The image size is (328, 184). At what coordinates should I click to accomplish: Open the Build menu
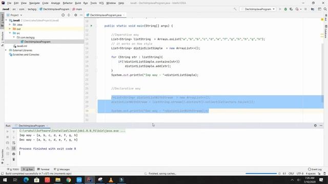tap(78, 3)
